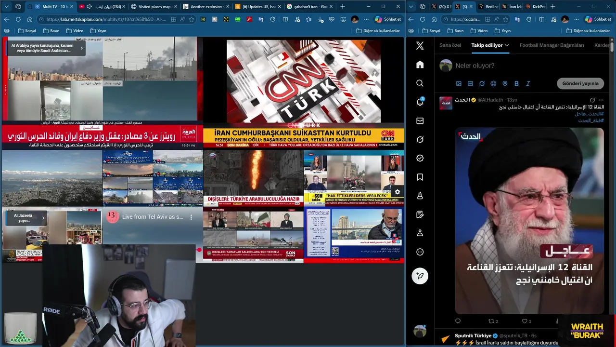Insert emoji icon in X composer

[x=493, y=83]
